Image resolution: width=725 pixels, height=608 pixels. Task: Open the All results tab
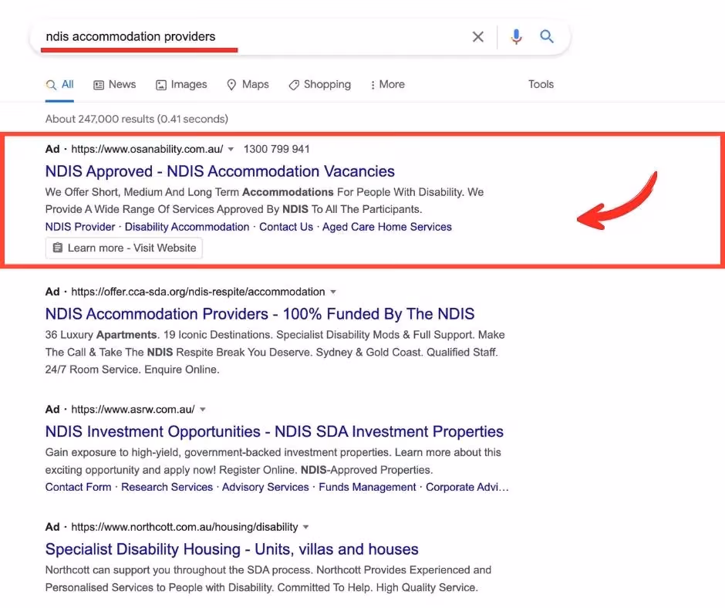[x=59, y=85]
